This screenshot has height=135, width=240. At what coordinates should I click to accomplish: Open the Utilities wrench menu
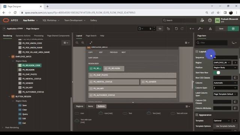point(200,28)
